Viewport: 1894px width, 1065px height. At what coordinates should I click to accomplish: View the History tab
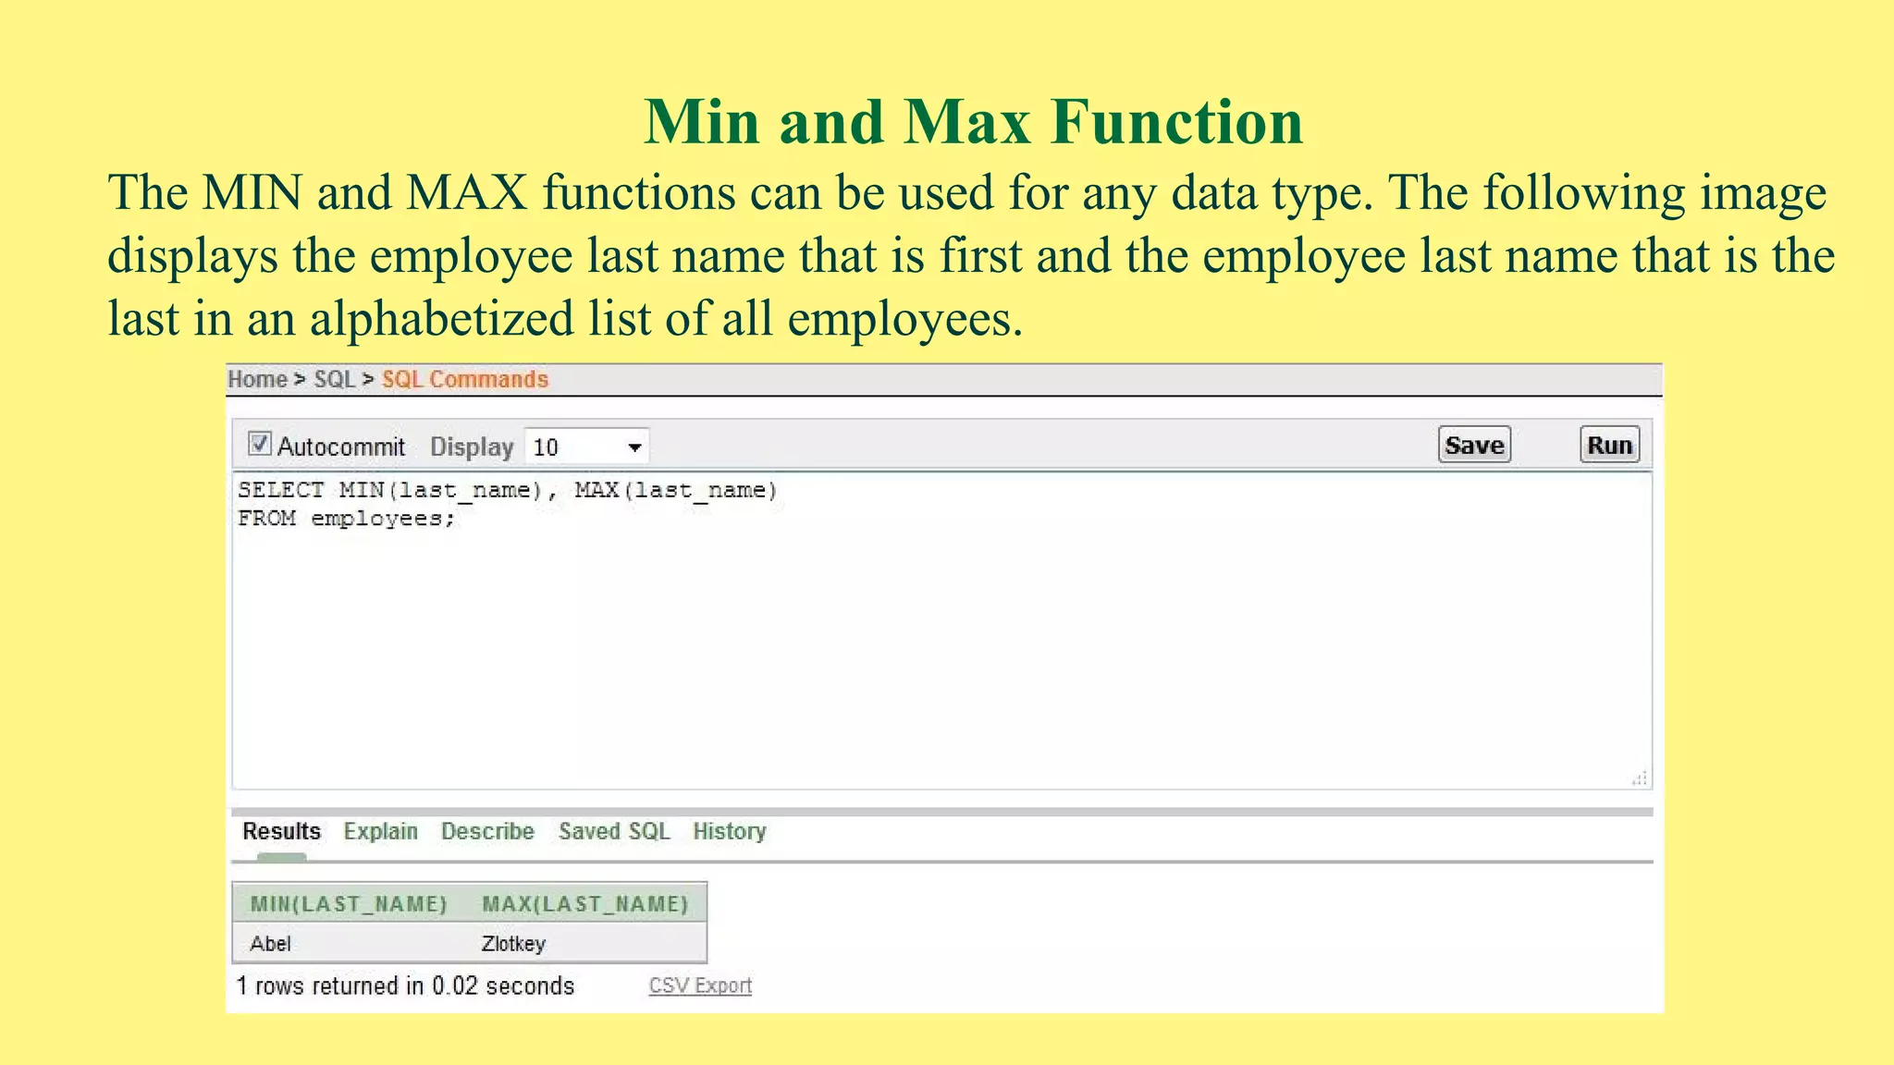[x=730, y=831]
